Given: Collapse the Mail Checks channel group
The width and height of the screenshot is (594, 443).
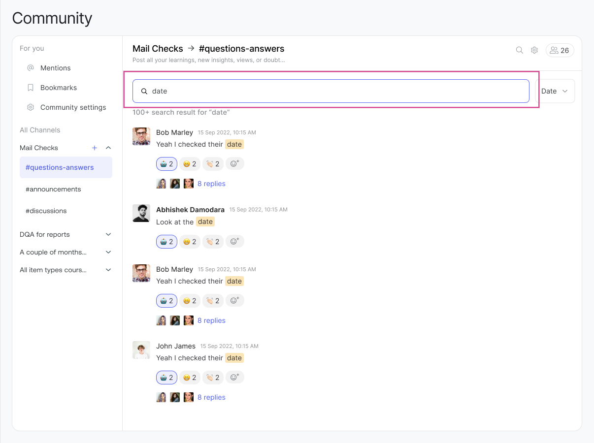Looking at the screenshot, I should tap(108, 148).
